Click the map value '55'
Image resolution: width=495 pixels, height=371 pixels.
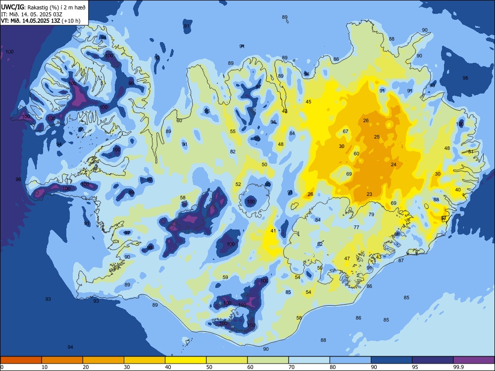tap(233, 131)
